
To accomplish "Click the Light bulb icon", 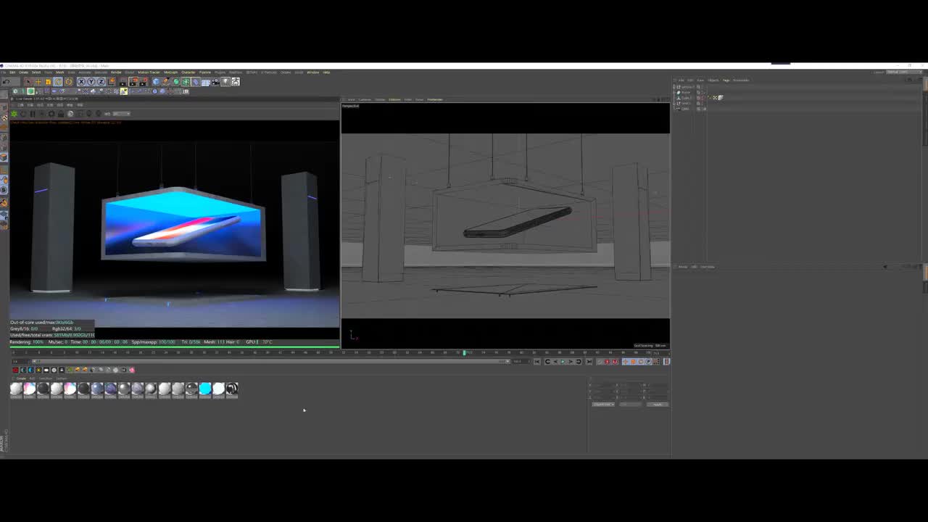I will [225, 82].
